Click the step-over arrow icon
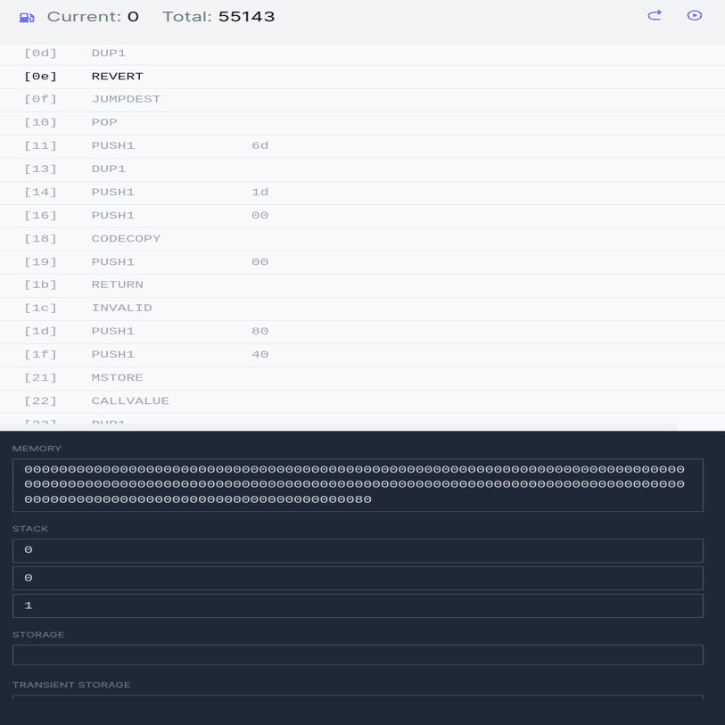 655,16
